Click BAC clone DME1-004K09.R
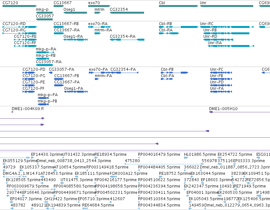The height and width of the screenshot is (210, 270). (x=13, y=112)
